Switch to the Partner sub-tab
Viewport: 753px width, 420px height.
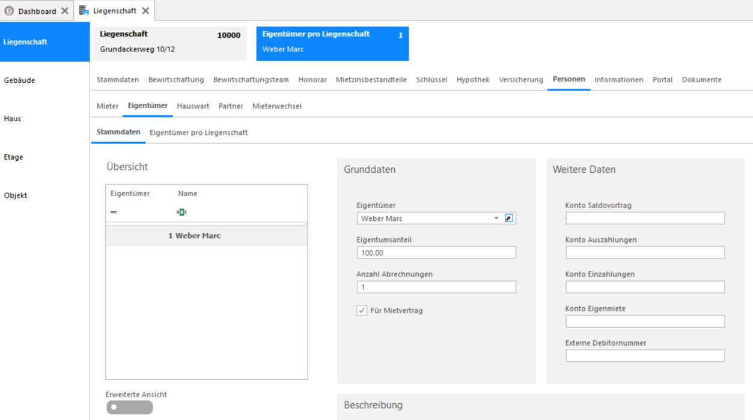[x=231, y=106]
